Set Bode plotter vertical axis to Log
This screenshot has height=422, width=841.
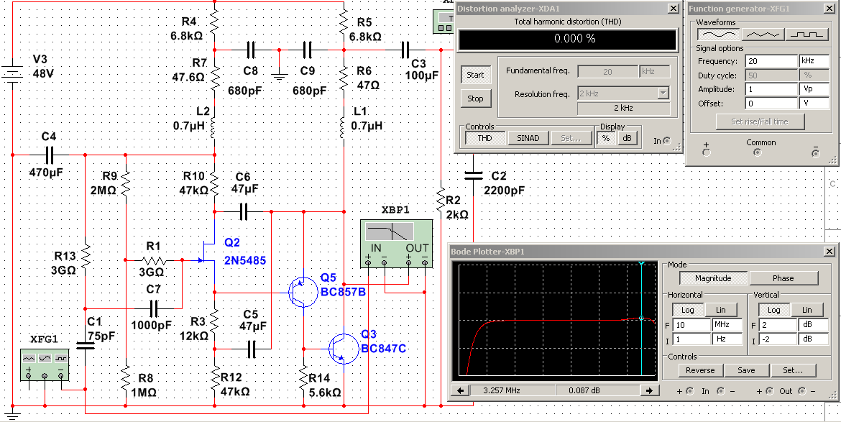coord(773,310)
